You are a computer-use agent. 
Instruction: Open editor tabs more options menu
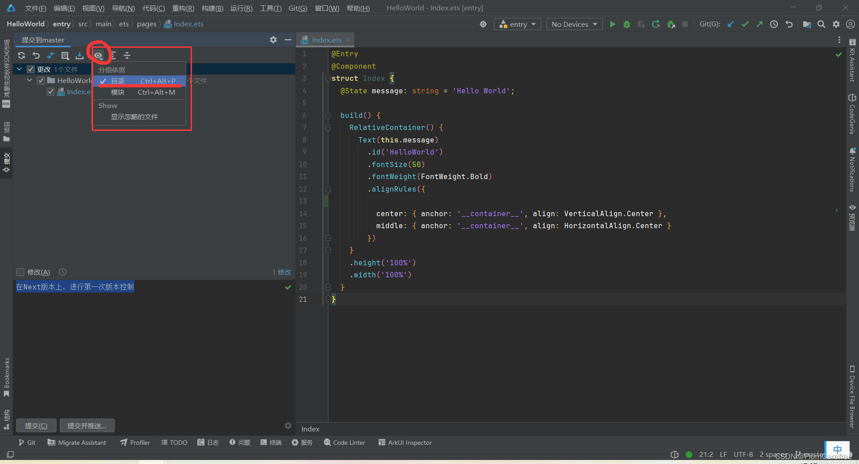839,40
